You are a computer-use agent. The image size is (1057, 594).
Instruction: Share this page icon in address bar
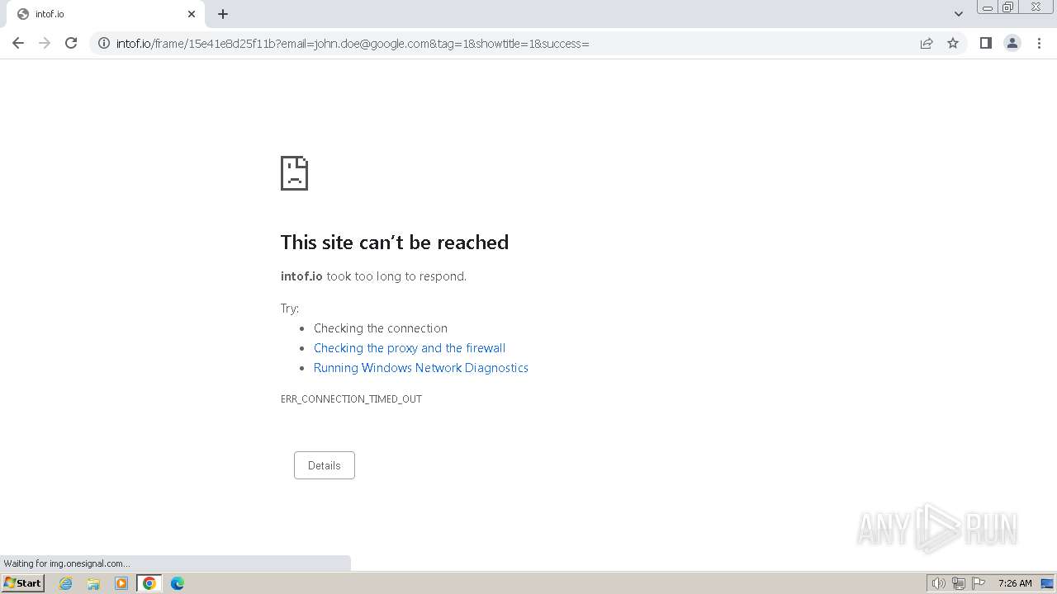pos(927,43)
